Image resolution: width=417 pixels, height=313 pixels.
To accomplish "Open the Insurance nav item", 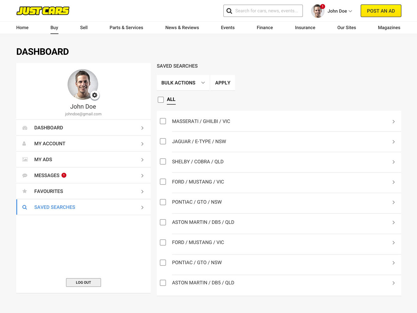I will [x=305, y=28].
